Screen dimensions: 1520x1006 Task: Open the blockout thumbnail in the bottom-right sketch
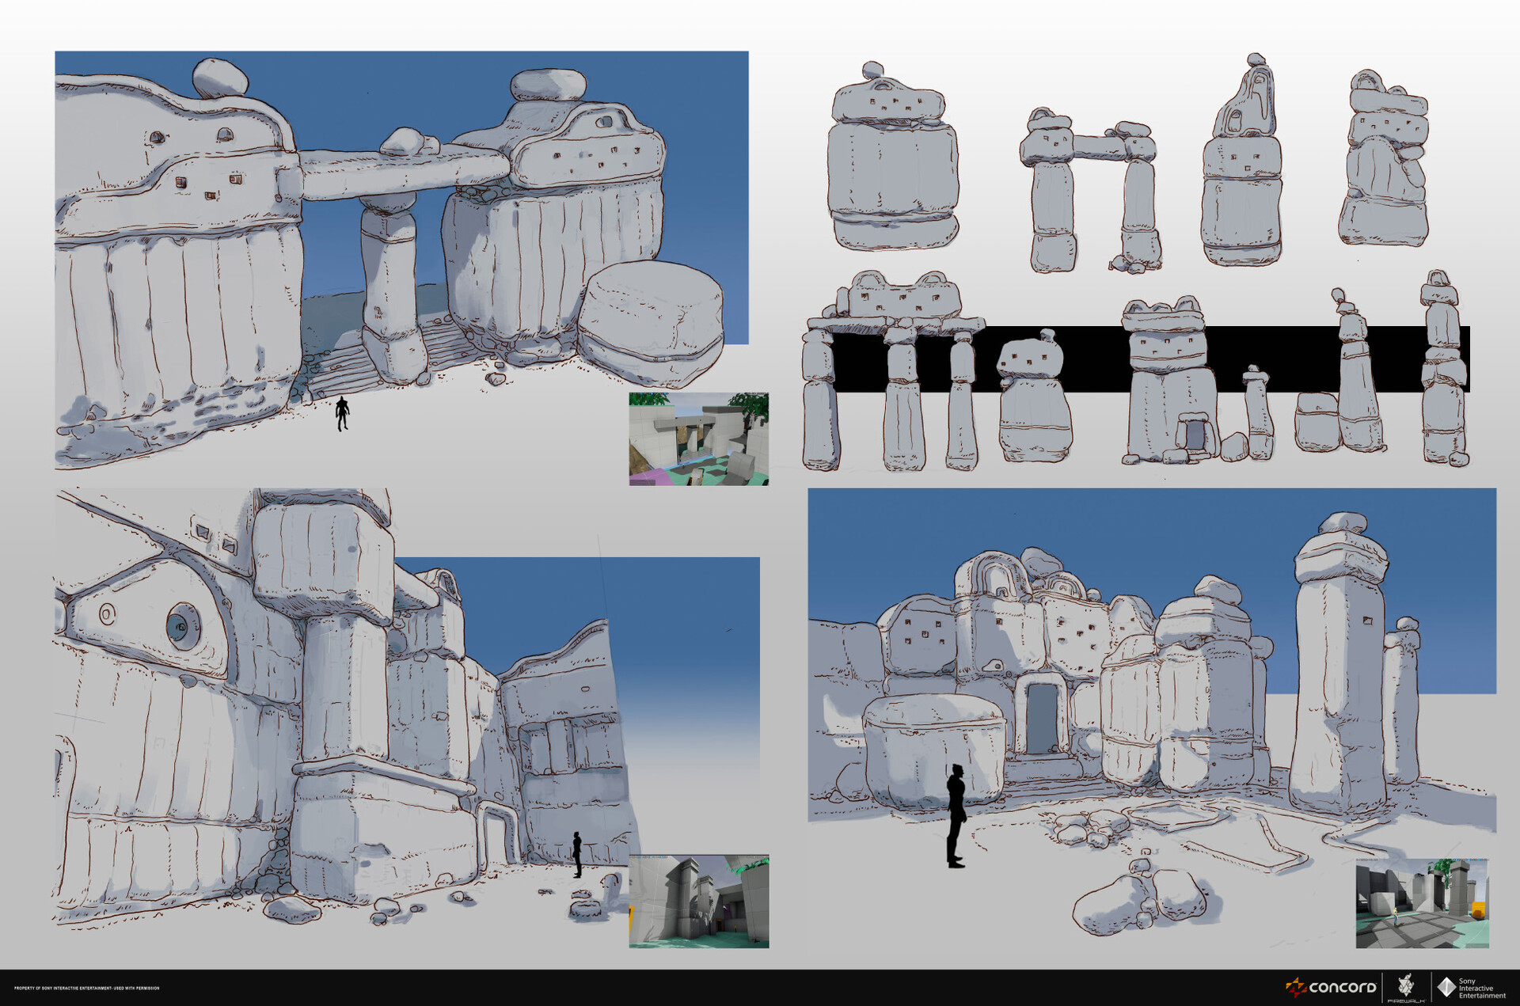pyautogui.click(x=1422, y=903)
